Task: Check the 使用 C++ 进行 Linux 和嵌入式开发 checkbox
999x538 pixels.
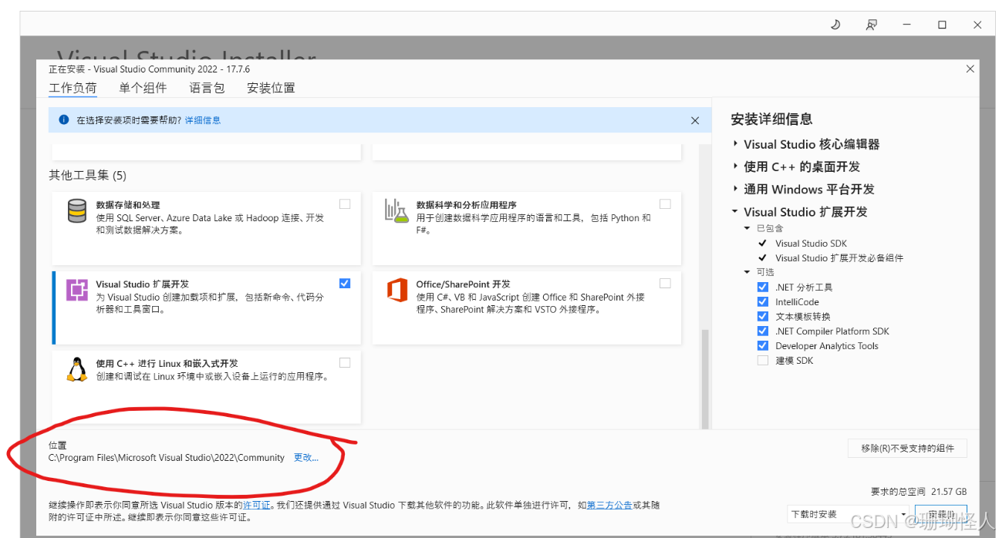Action: pyautogui.click(x=345, y=362)
